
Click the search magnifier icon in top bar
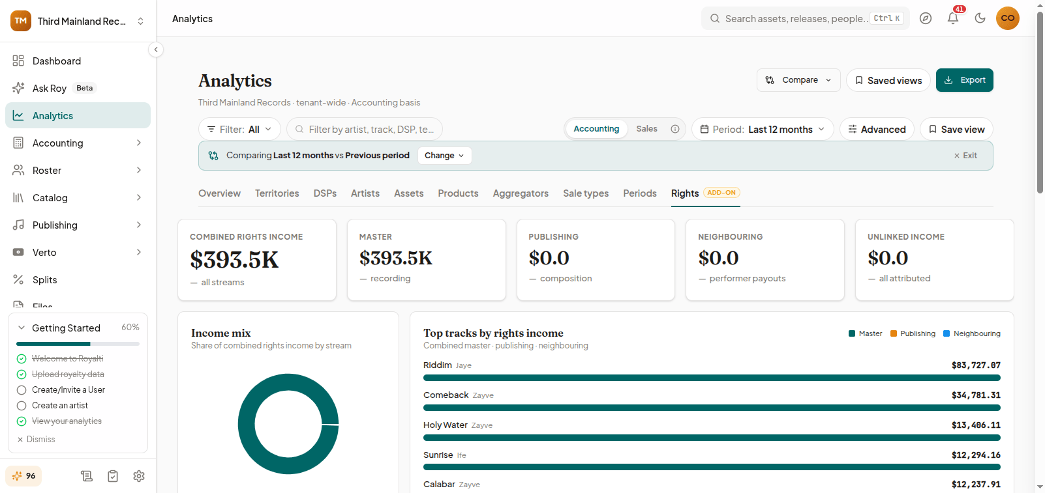click(x=715, y=18)
